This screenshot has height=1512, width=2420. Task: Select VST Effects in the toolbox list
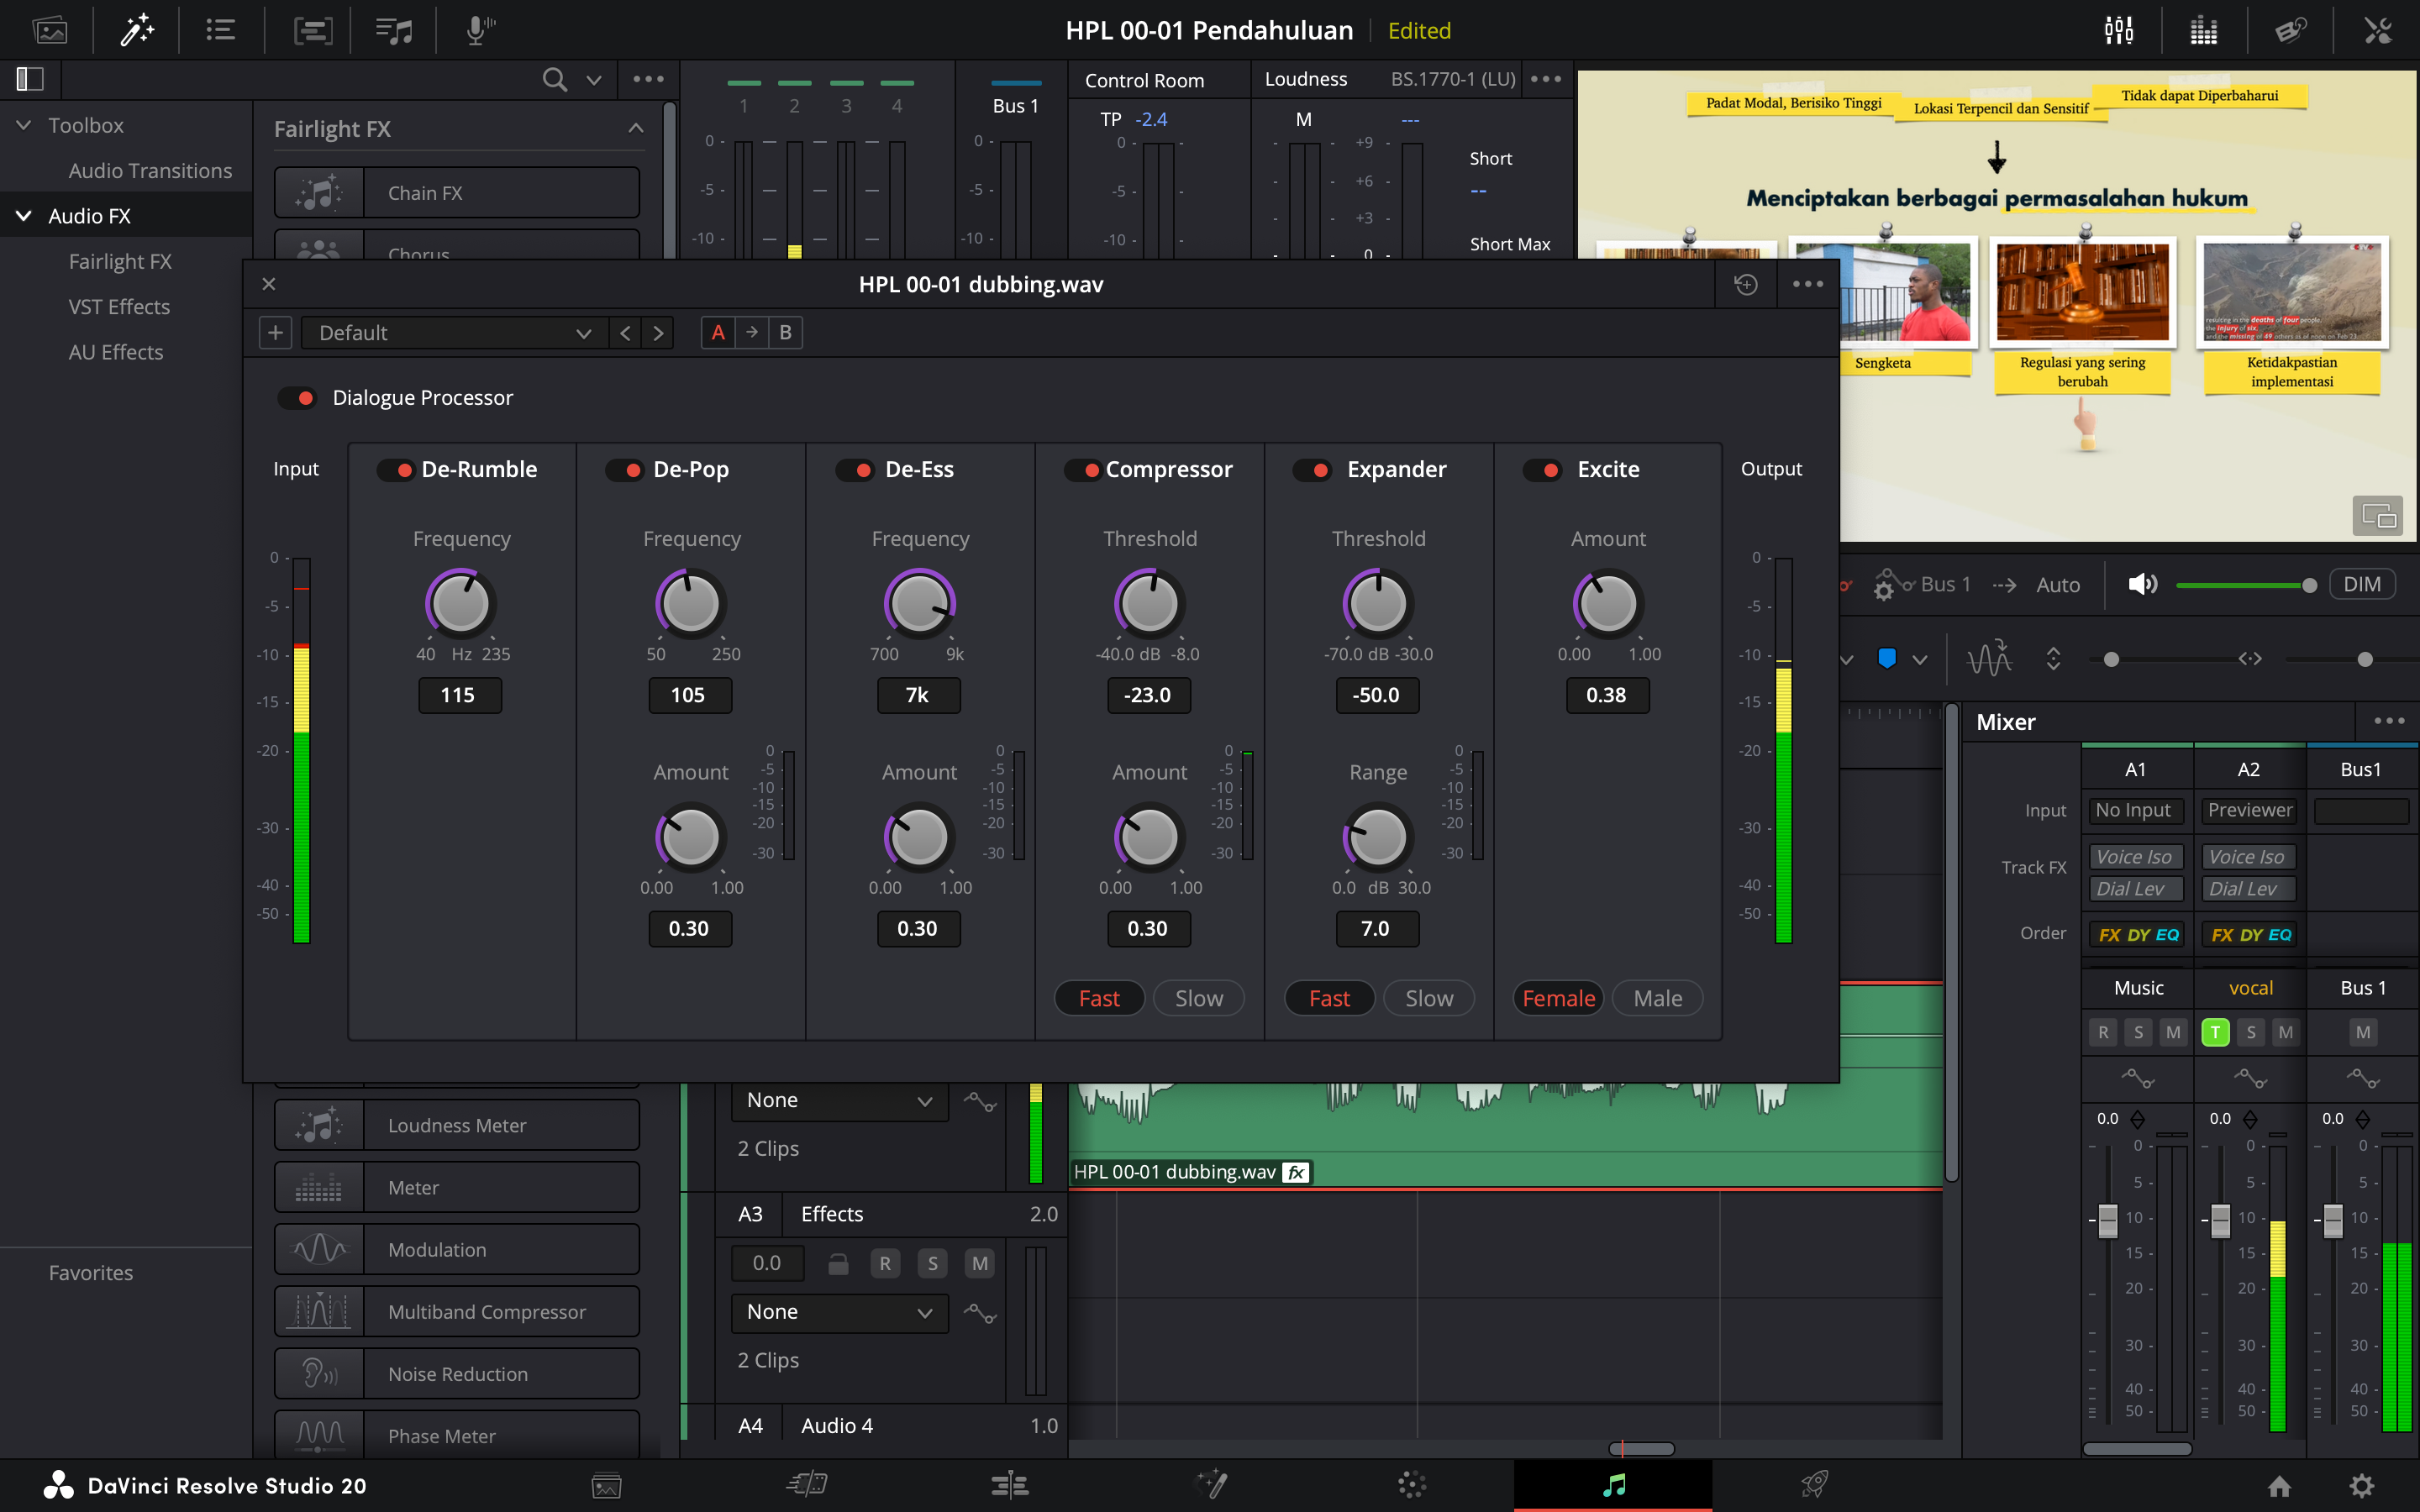tap(119, 307)
